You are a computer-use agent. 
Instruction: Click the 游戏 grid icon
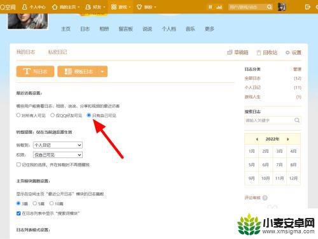(114, 7)
